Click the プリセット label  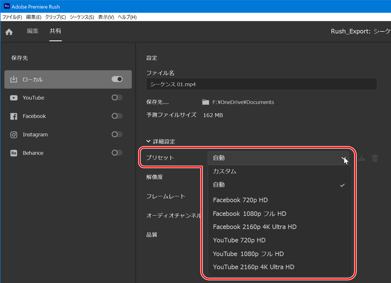point(160,158)
